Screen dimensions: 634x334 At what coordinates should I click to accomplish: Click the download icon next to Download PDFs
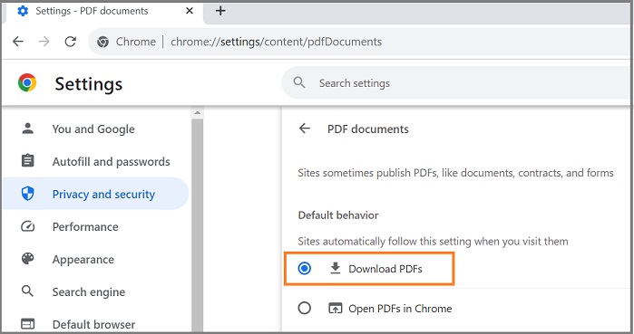pos(336,268)
